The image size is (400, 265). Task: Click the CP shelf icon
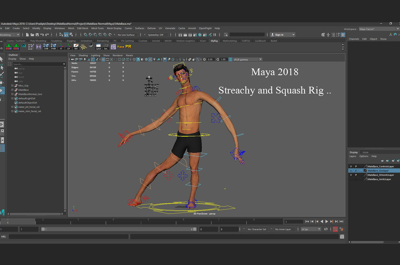click(x=68, y=47)
